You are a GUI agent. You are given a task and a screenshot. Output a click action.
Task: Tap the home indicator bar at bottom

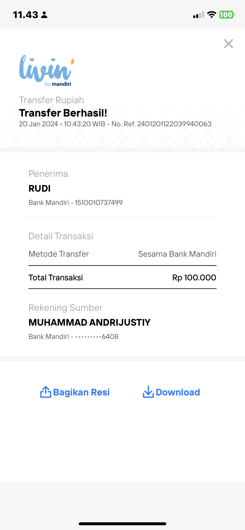[x=122, y=524]
